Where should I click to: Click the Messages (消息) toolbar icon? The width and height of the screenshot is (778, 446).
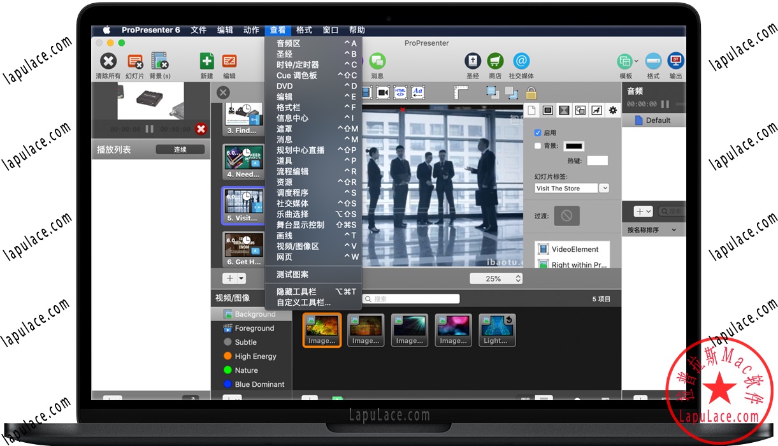(x=377, y=61)
